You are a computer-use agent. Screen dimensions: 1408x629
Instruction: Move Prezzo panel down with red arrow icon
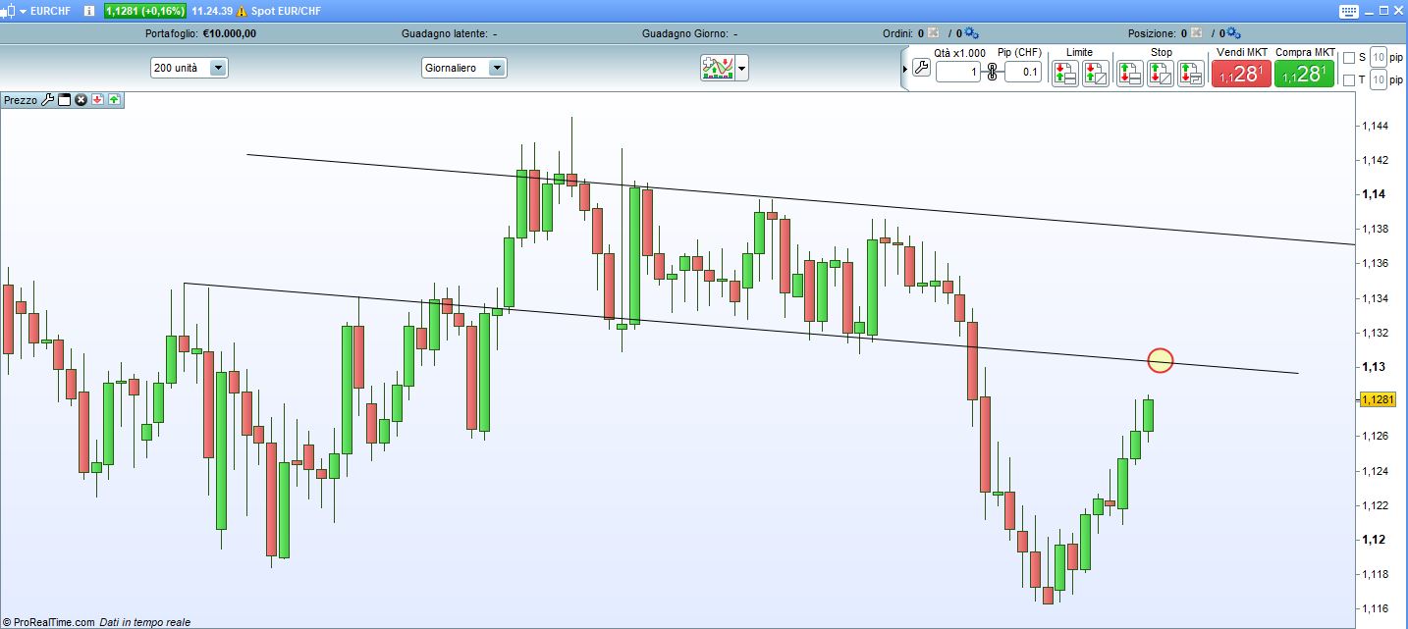(x=97, y=100)
